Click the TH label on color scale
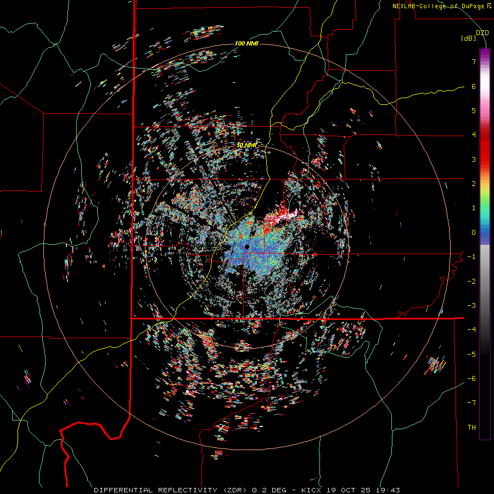Viewport: 494px width, 494px height. click(471, 428)
